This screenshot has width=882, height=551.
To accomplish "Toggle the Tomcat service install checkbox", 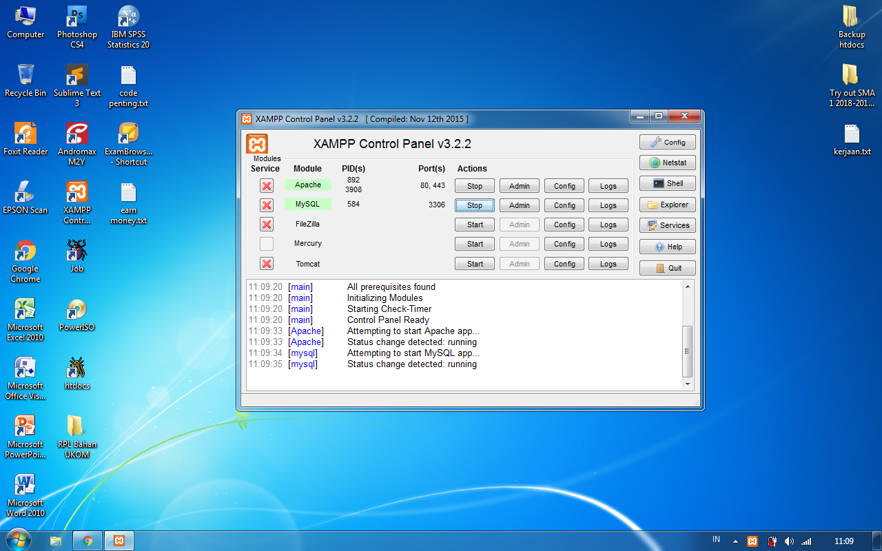I will pyautogui.click(x=266, y=263).
